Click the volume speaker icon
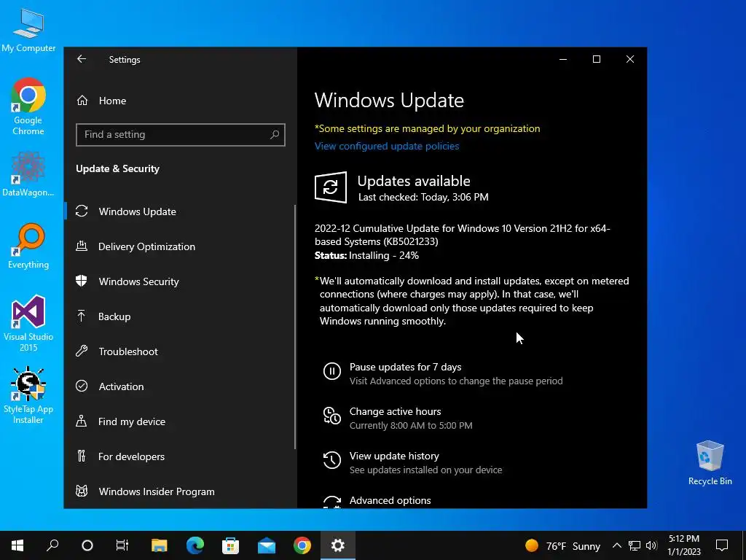 [x=651, y=545]
